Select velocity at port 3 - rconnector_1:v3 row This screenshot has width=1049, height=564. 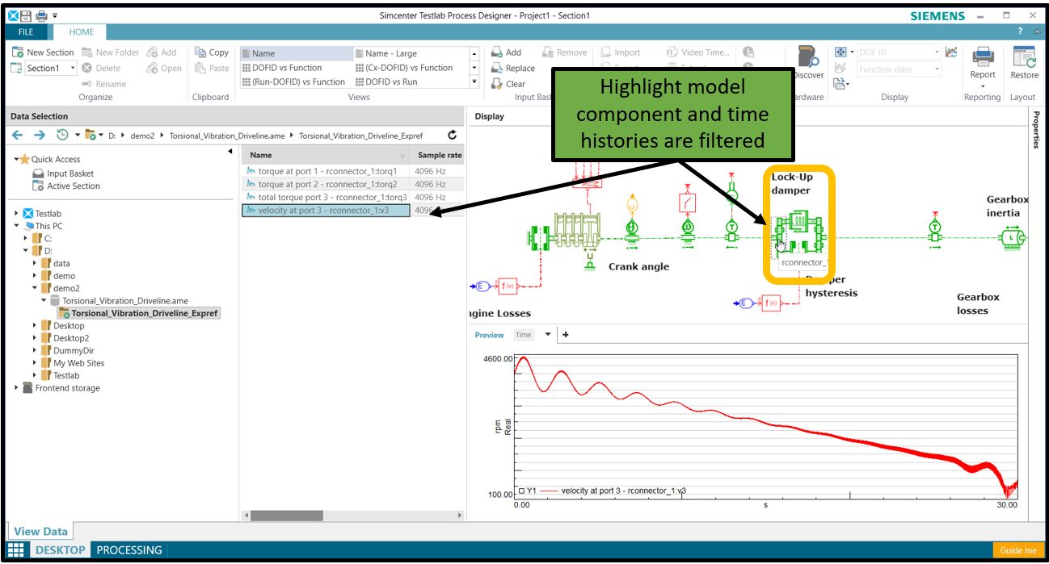click(352, 211)
